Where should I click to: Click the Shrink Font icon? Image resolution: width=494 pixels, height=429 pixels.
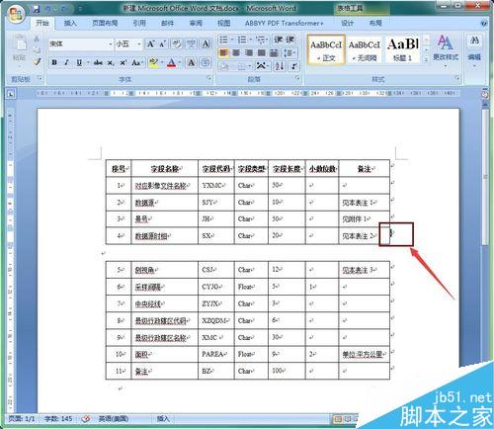pos(163,43)
